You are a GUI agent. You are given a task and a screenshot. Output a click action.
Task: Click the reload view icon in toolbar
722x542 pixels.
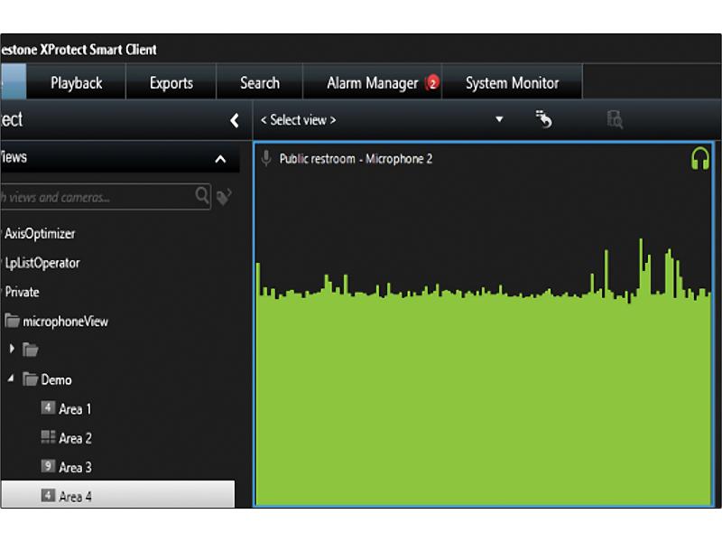[544, 119]
